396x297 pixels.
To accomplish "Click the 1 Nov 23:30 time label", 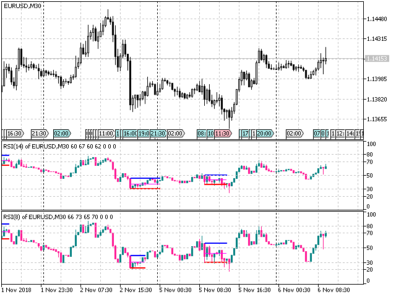I will pos(57,290).
